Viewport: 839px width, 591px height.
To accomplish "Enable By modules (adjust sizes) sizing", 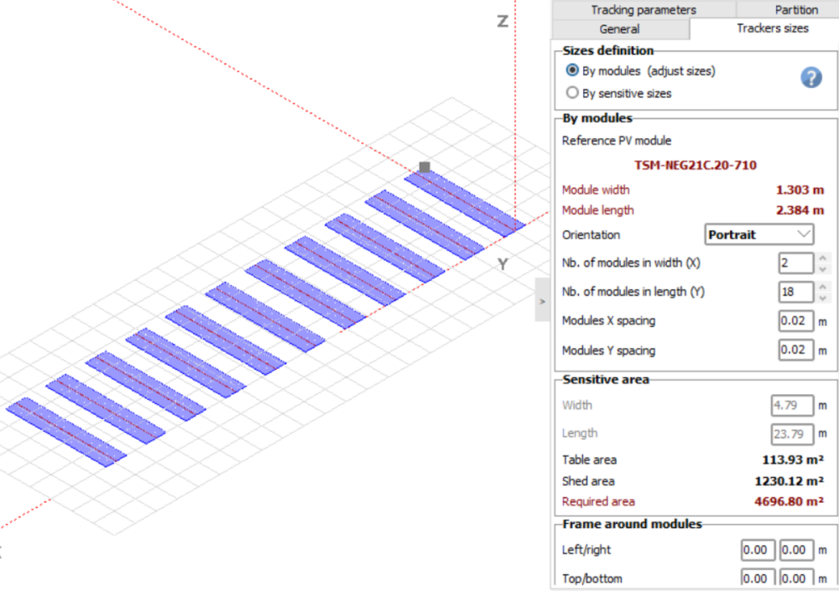I will tap(571, 70).
